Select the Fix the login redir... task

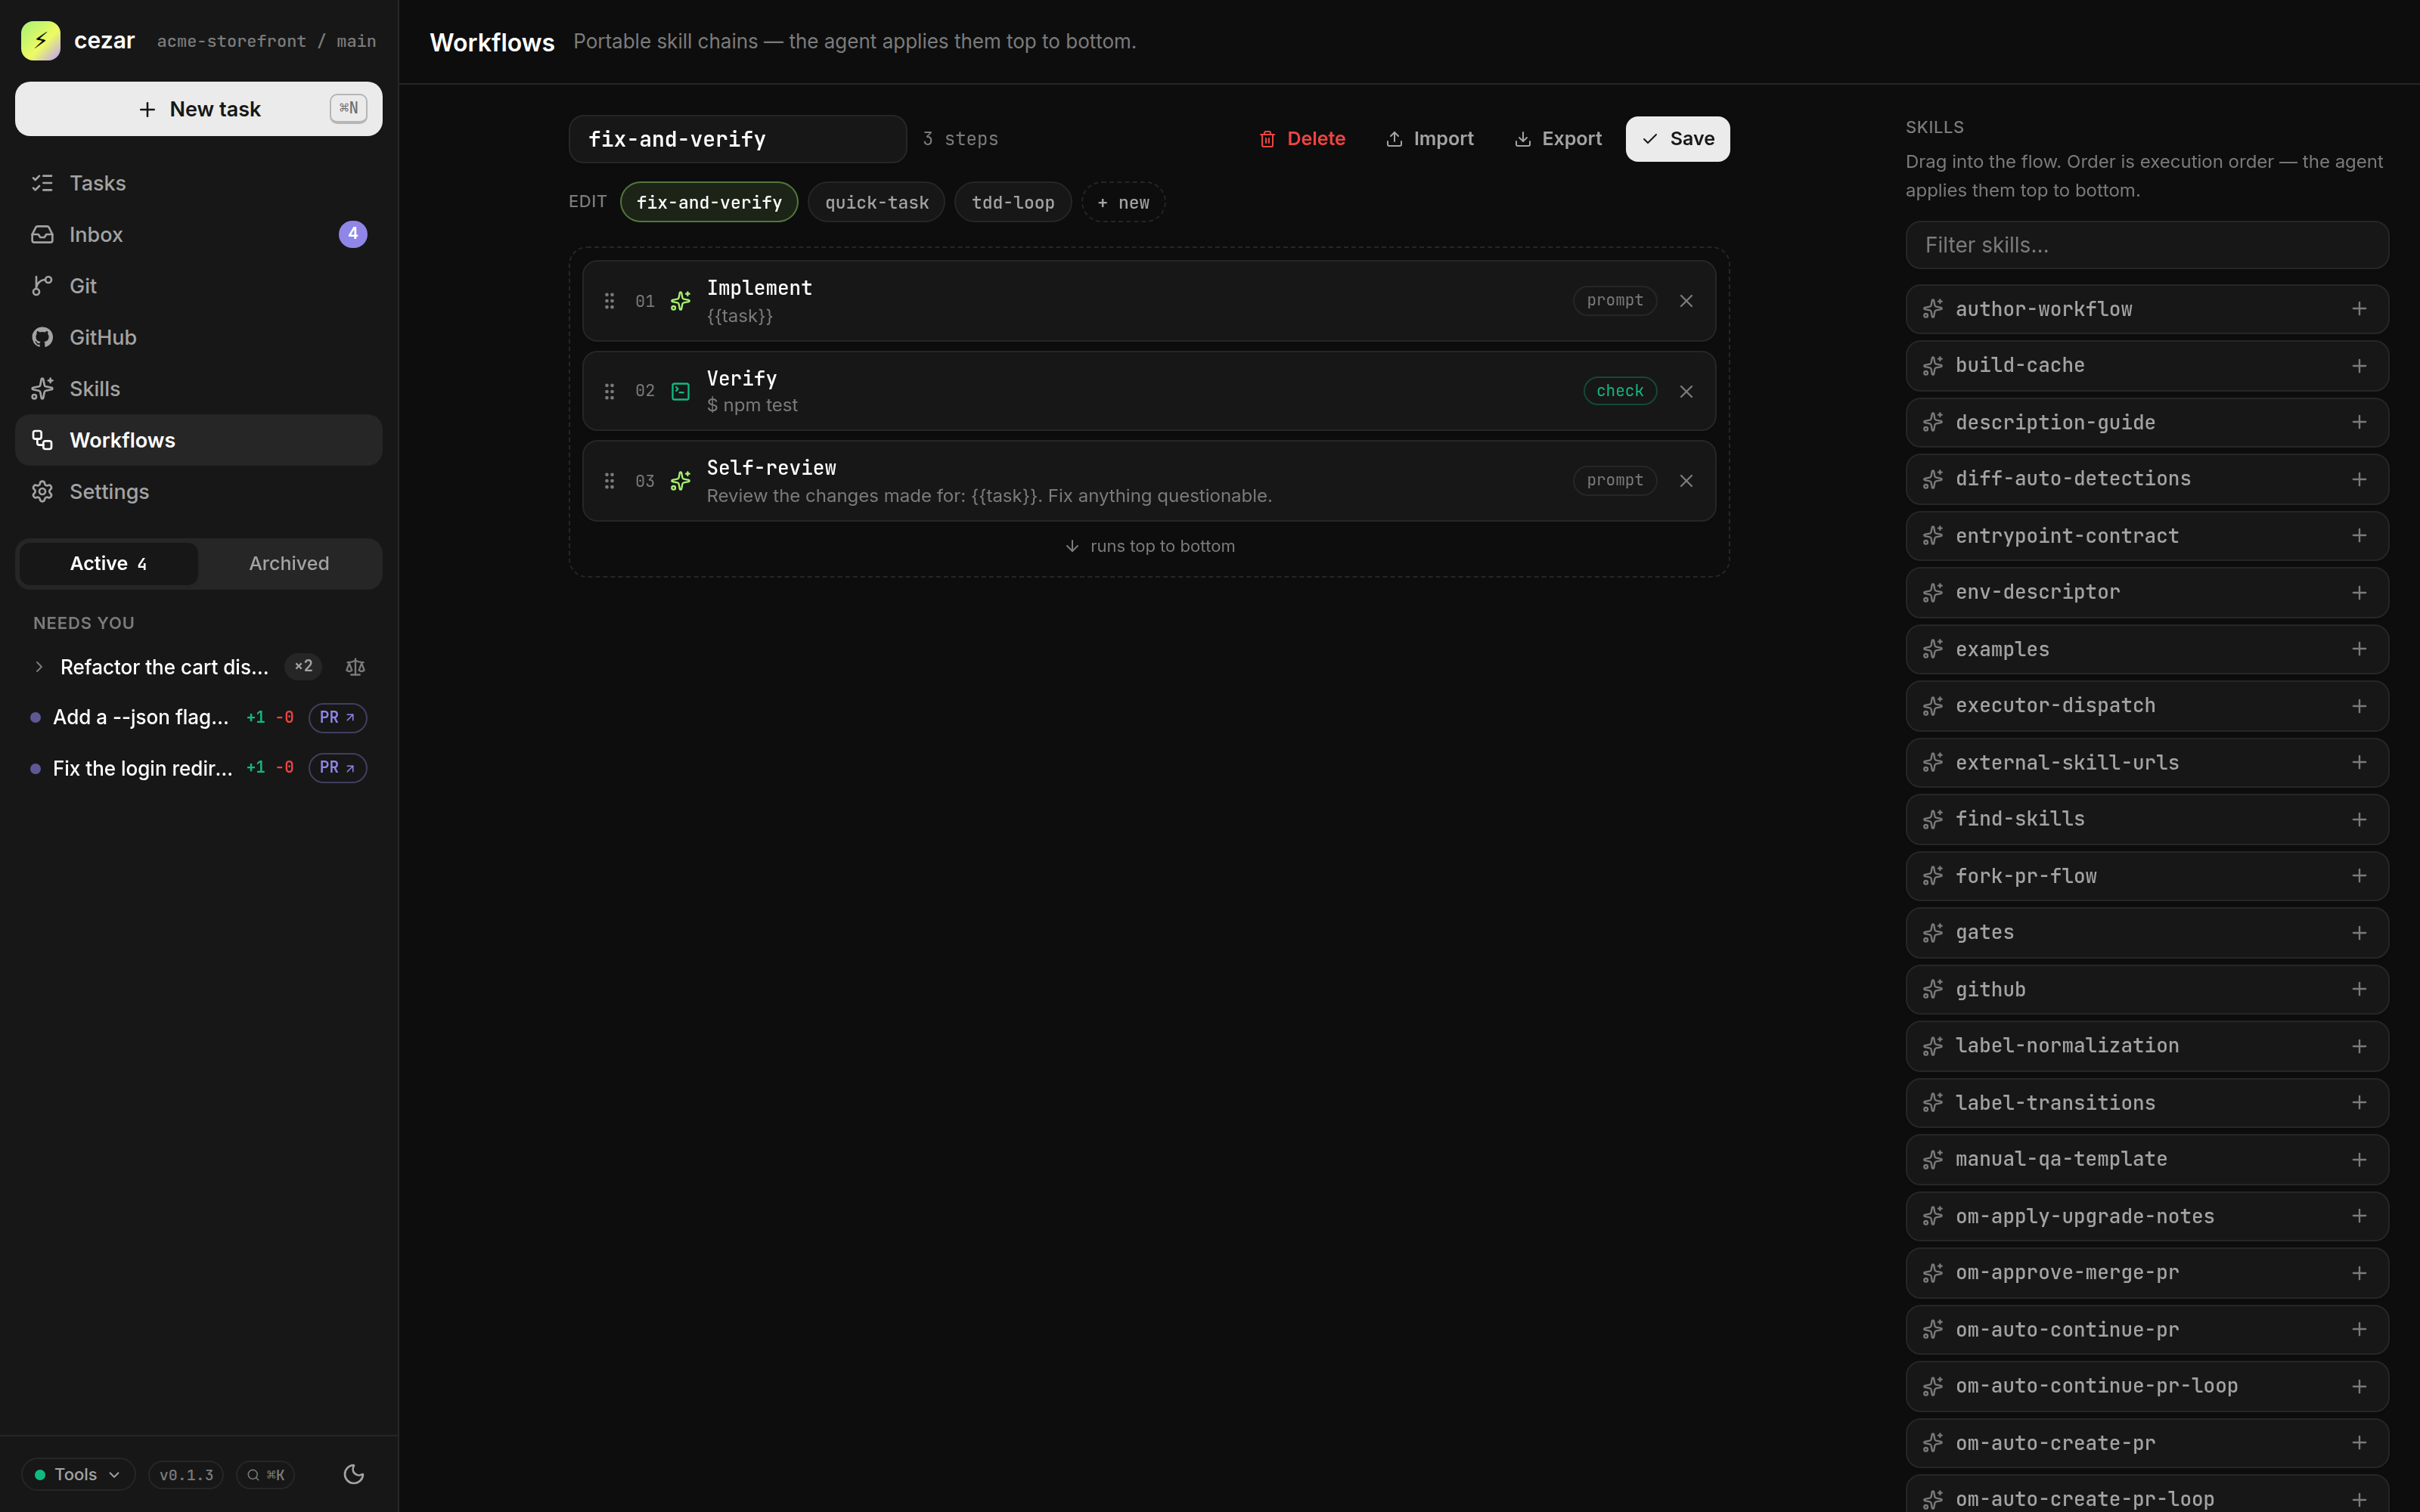(x=142, y=768)
